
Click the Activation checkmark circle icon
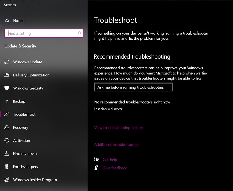pos(7,140)
